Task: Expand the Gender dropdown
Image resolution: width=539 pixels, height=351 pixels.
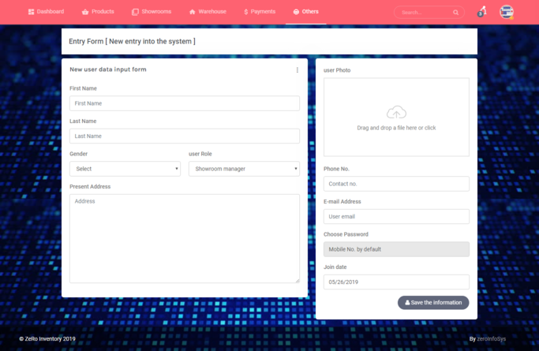Action: tap(125, 169)
